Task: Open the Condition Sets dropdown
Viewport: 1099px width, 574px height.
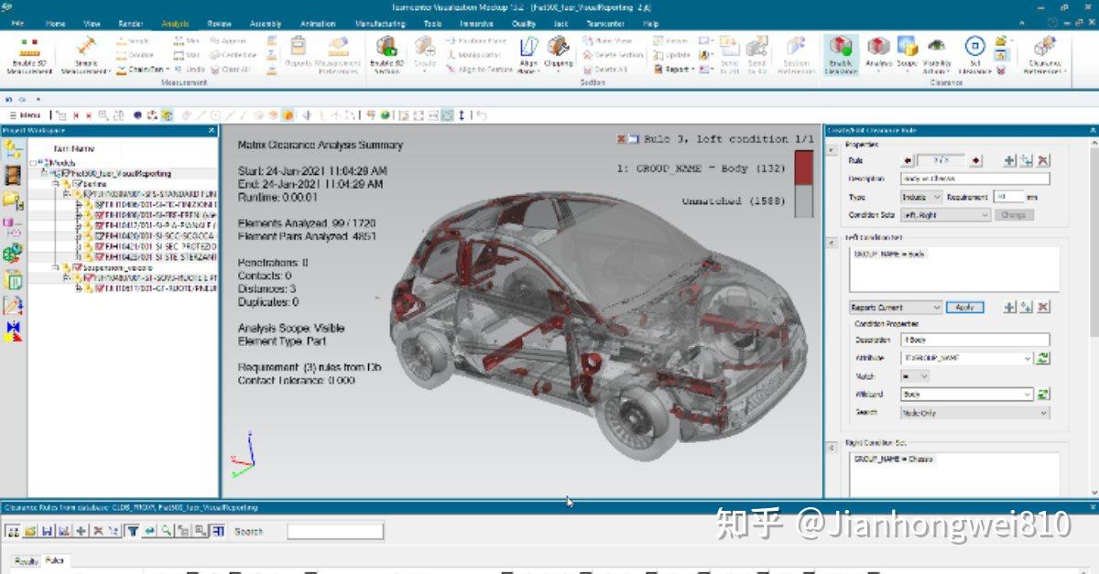Action: pos(946,215)
